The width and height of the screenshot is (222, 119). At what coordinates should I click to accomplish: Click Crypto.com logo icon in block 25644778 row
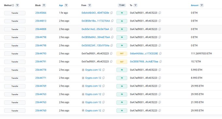point(83,70)
